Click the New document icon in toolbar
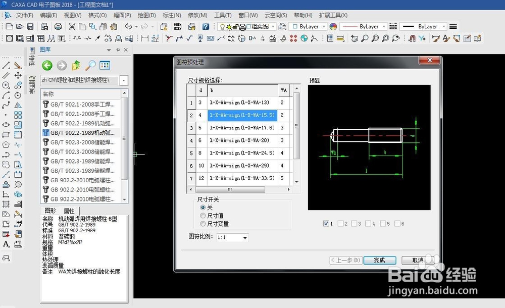505x308 pixels. (x=9, y=26)
